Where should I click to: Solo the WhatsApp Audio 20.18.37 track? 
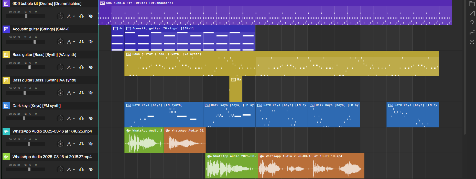[81, 169]
